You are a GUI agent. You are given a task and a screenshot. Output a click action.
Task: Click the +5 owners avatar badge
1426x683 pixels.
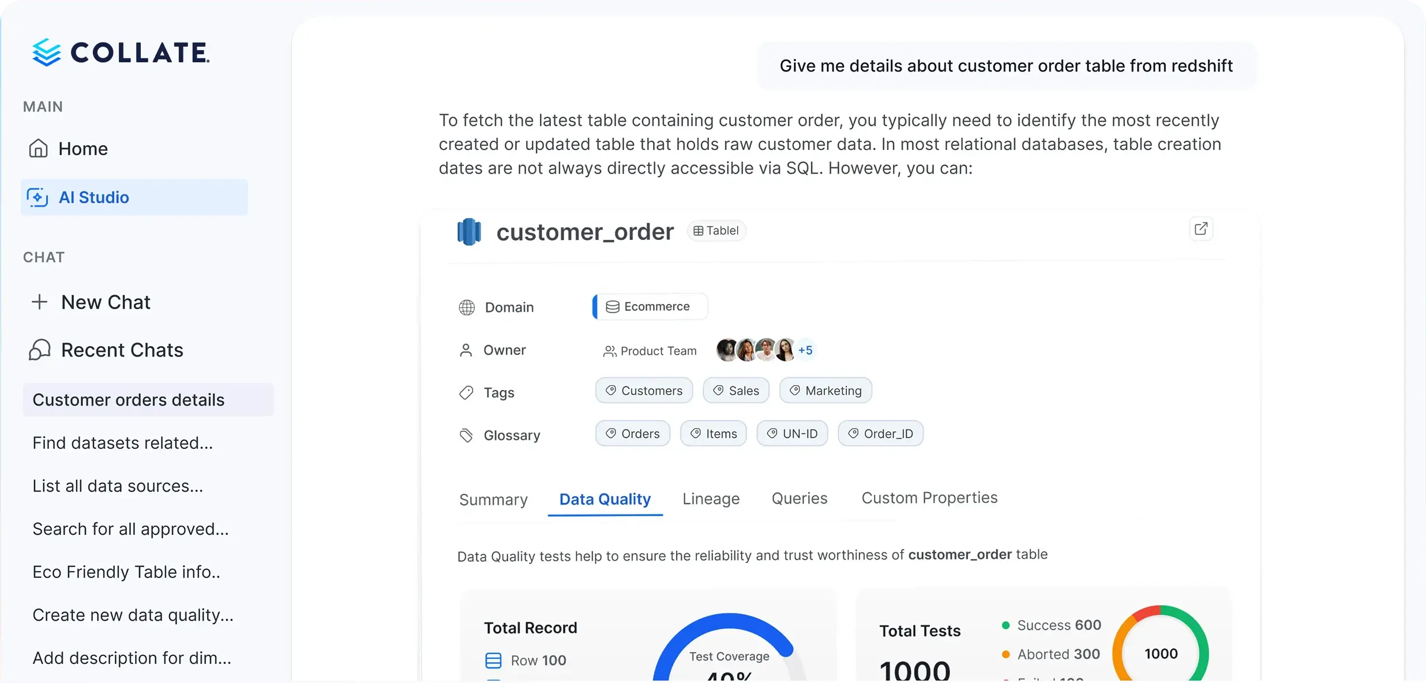[x=805, y=350]
